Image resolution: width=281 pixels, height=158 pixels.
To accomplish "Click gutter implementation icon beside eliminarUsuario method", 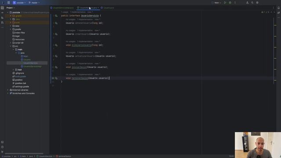I will [x=56, y=45].
